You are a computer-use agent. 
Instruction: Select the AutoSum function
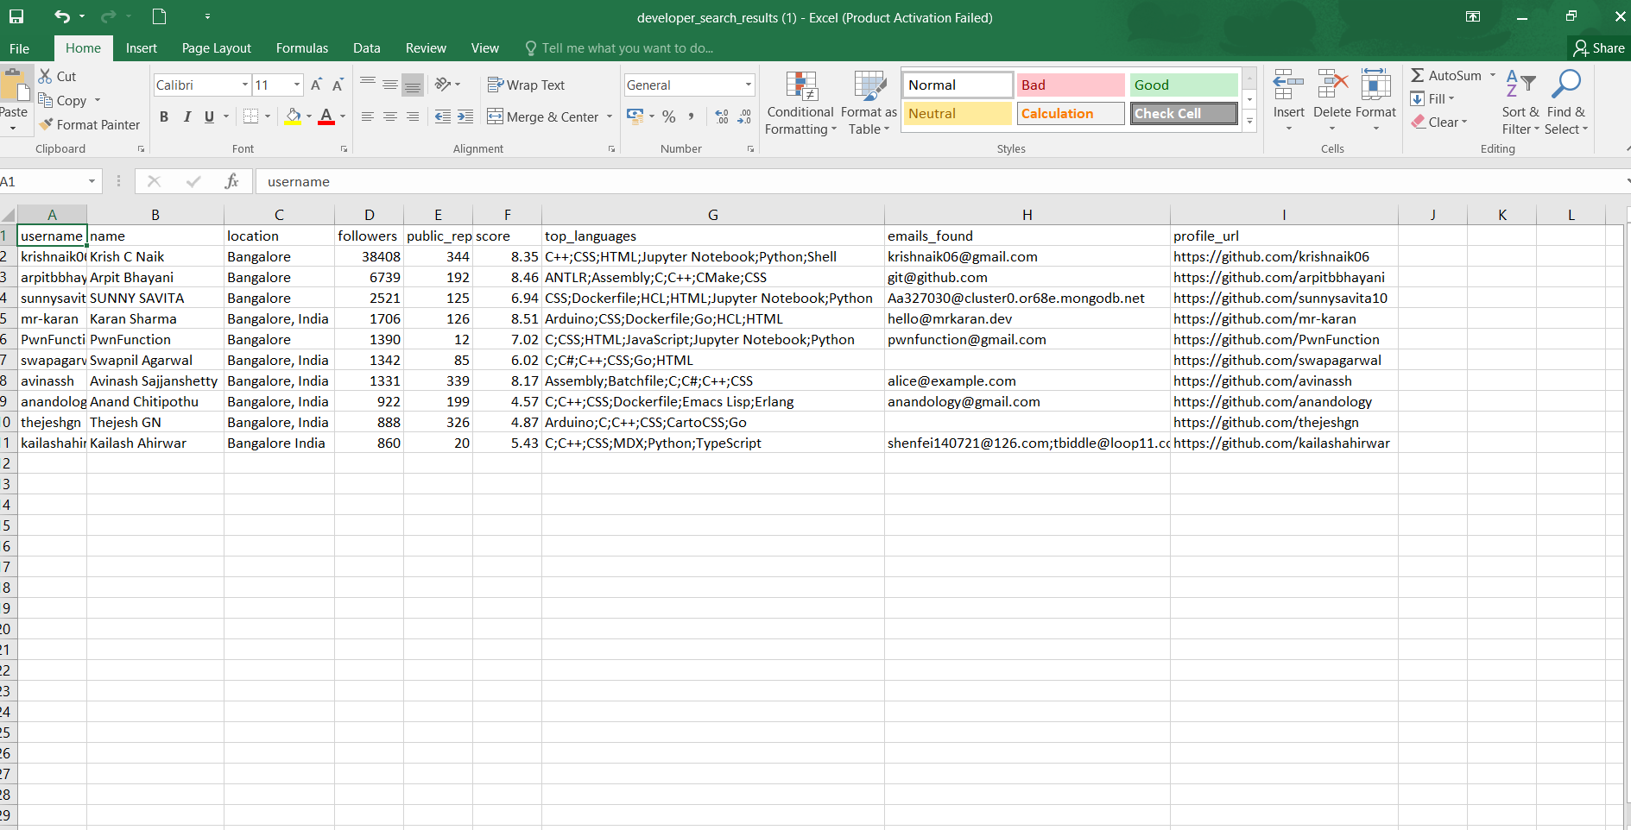1449,75
